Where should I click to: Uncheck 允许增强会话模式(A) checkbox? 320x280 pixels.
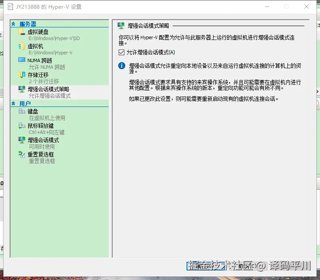point(121,53)
